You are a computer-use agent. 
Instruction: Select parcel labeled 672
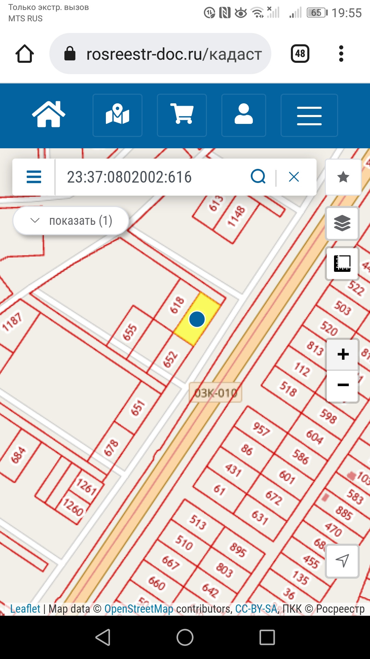pos(273,498)
